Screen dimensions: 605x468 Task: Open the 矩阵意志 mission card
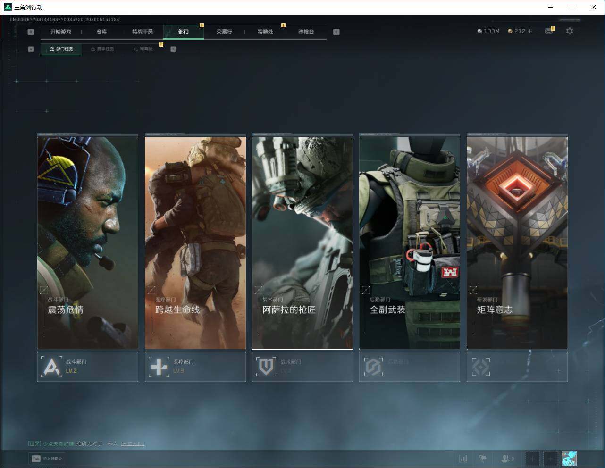point(517,243)
